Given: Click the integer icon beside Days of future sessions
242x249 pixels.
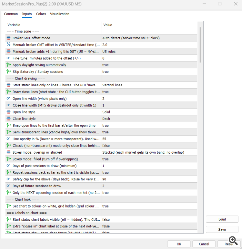Looking at the screenshot, I should click(x=9, y=186).
